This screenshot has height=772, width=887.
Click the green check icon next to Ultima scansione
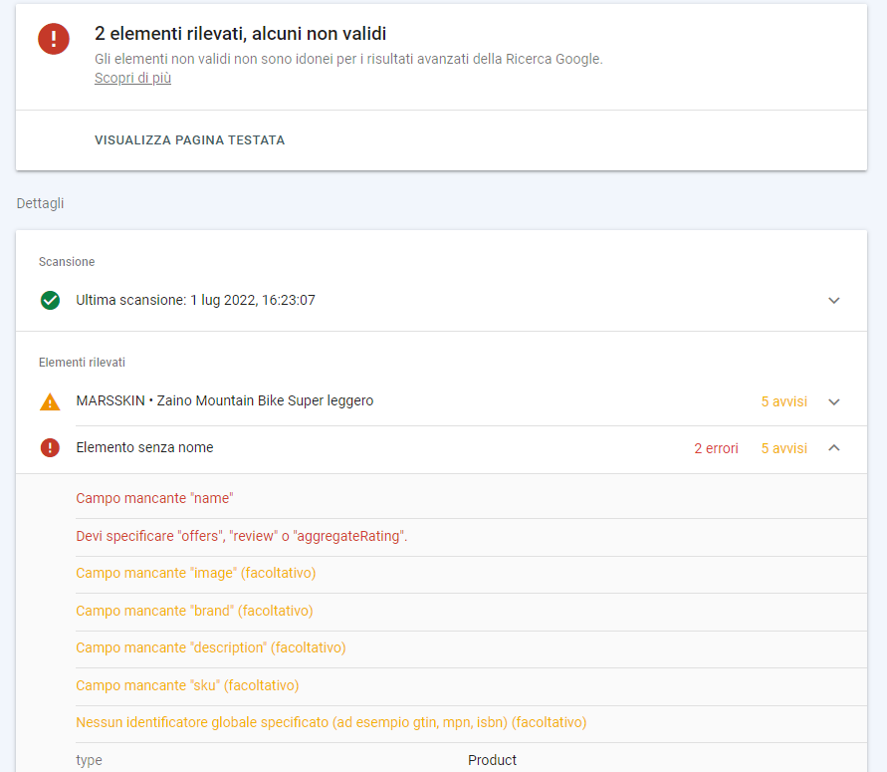point(51,300)
